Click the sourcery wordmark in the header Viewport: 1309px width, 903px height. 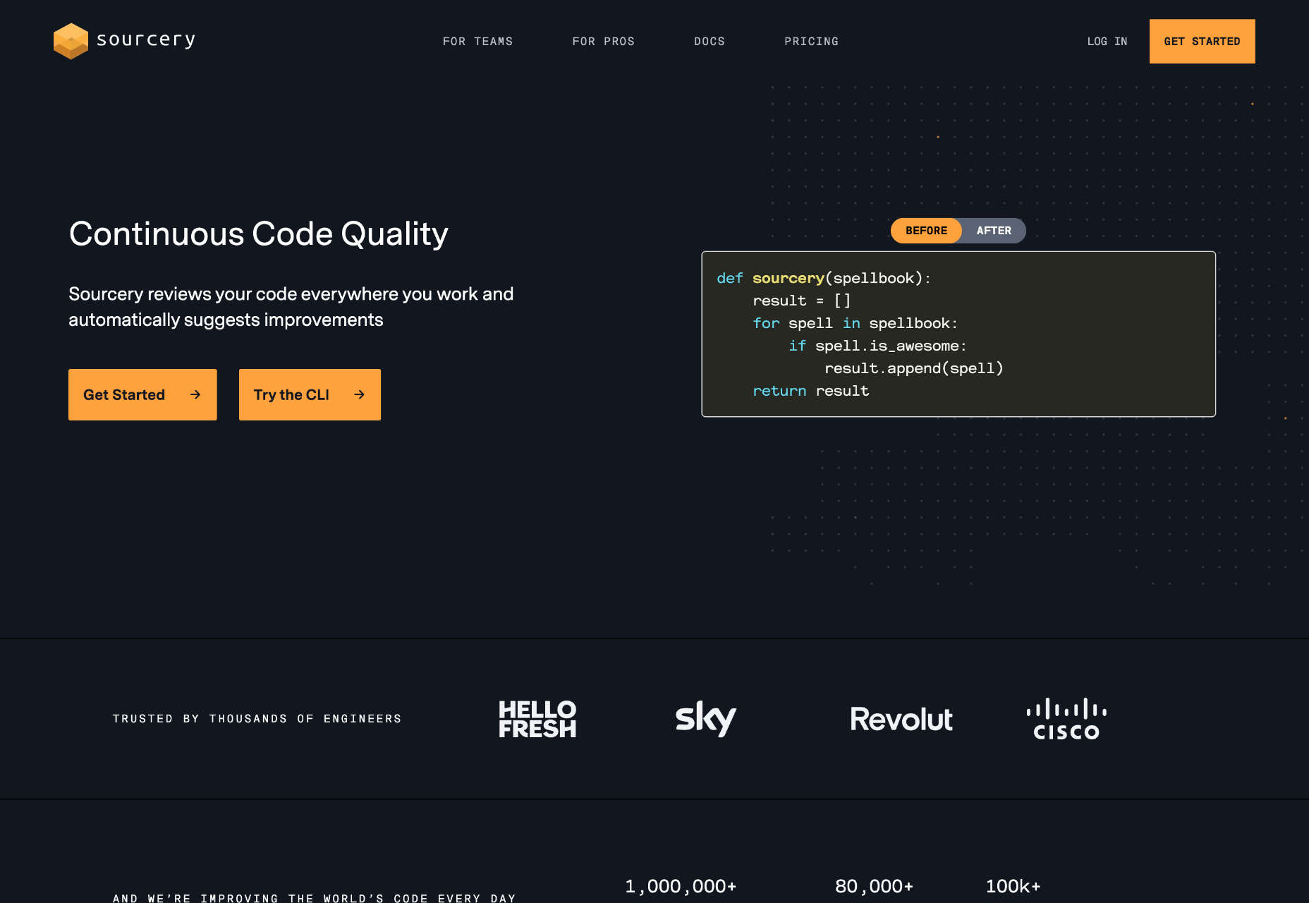[146, 40]
